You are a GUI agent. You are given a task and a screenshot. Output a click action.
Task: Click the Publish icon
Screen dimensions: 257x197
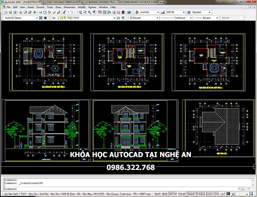30,12
